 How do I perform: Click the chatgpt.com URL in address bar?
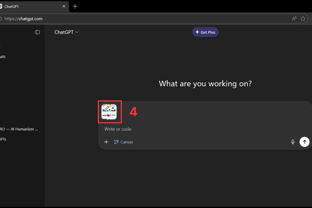pos(24,19)
